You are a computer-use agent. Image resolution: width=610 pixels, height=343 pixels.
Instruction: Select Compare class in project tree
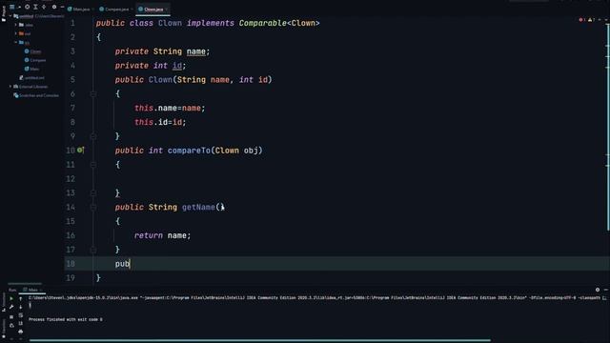[x=35, y=60]
